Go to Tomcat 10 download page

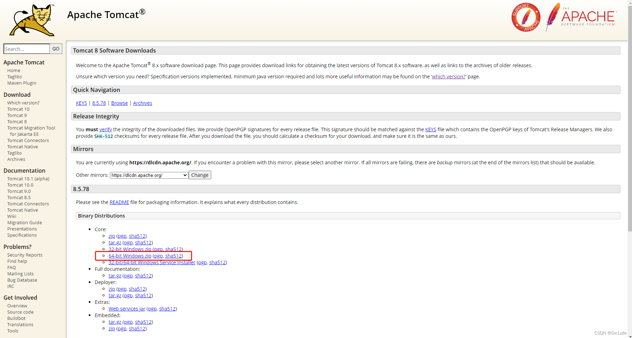[18, 109]
